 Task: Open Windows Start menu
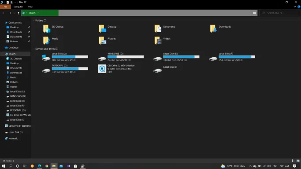tap(3, 166)
